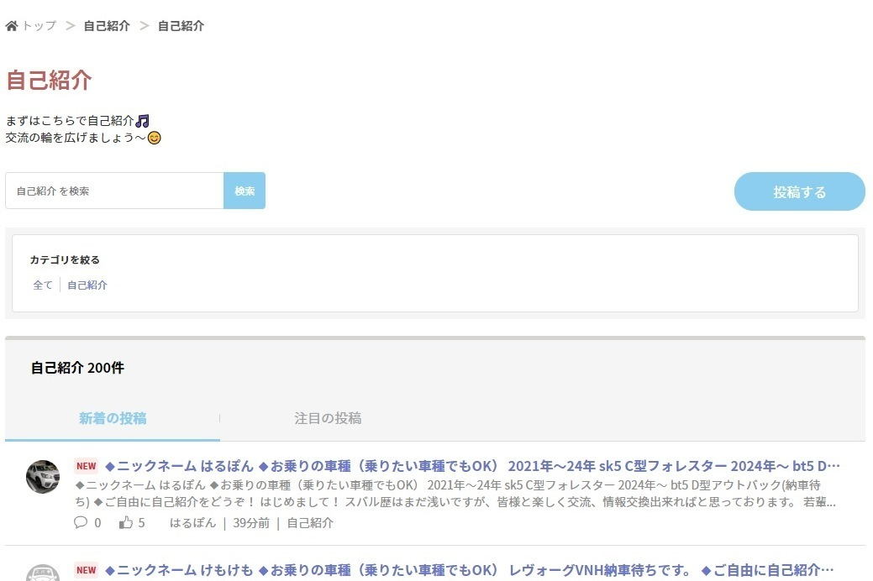Click the 39分前 timestamp text
This screenshot has width=873, height=581.
[x=251, y=522]
